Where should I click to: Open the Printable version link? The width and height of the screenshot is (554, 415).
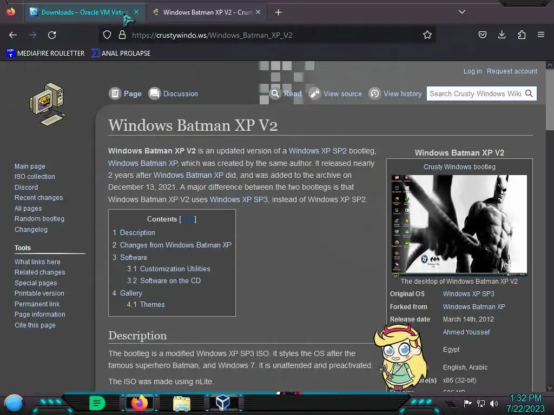(39, 293)
